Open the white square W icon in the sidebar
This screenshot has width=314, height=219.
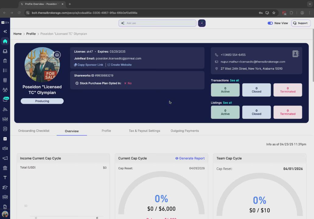pyautogui.click(x=5, y=139)
